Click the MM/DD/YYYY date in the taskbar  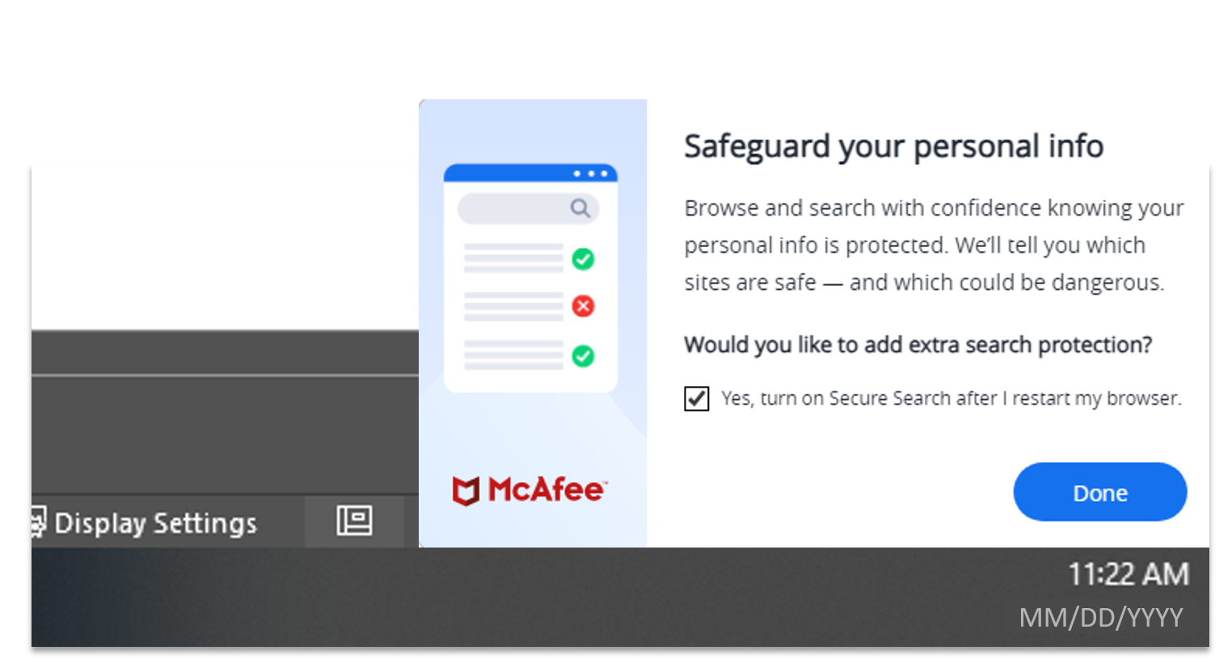coord(1100,618)
